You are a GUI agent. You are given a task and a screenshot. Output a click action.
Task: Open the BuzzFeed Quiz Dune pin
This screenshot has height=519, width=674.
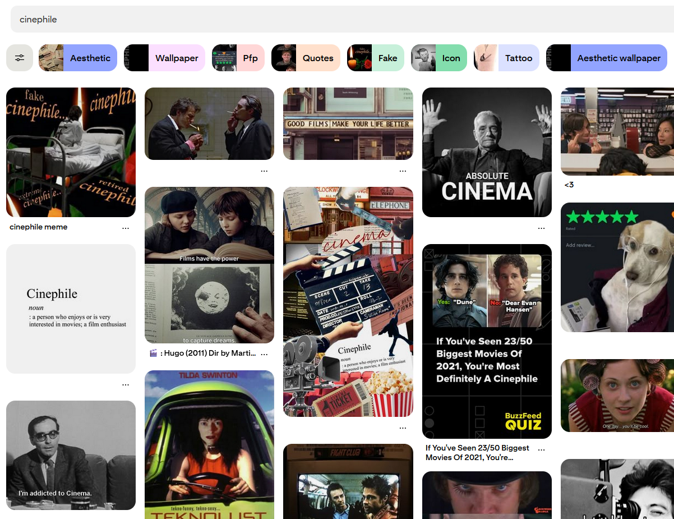[487, 341]
